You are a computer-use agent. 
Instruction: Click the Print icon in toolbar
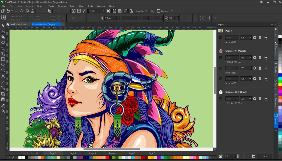point(32,11)
